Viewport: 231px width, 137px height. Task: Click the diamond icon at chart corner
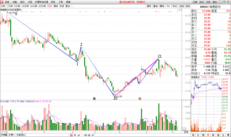[x=178, y=10]
